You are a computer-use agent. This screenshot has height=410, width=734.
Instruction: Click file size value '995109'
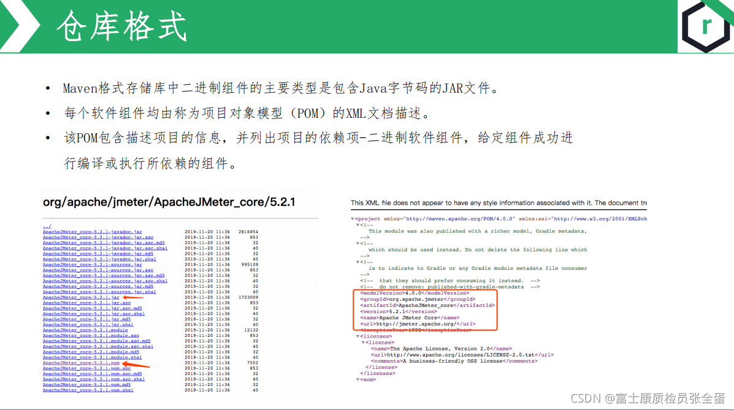[250, 265]
